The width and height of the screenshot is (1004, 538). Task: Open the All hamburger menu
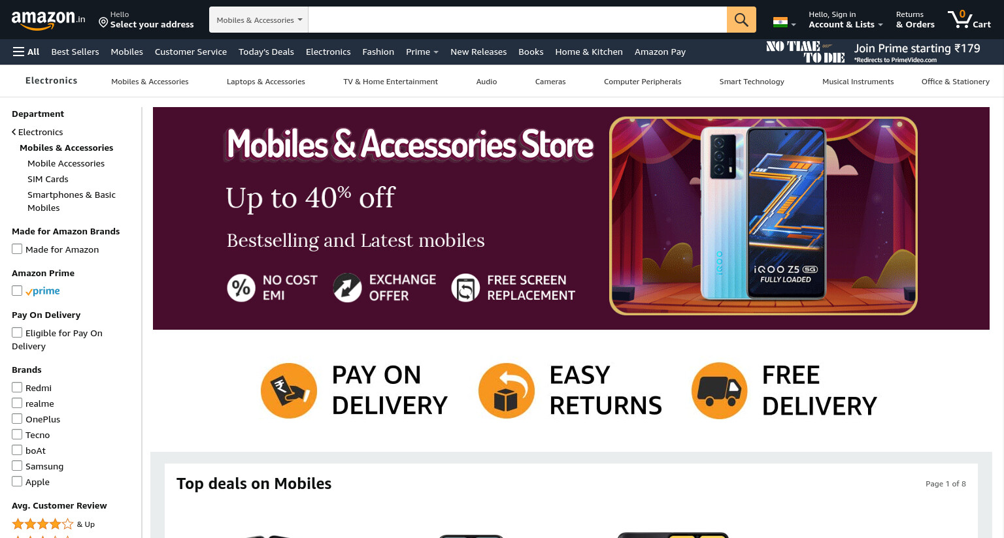point(26,52)
